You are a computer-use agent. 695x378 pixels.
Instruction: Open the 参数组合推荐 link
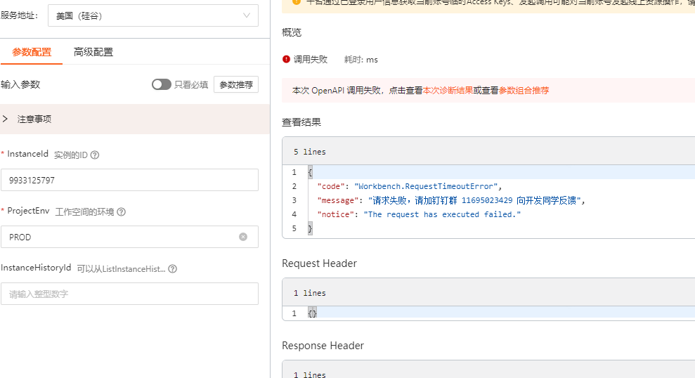click(524, 91)
